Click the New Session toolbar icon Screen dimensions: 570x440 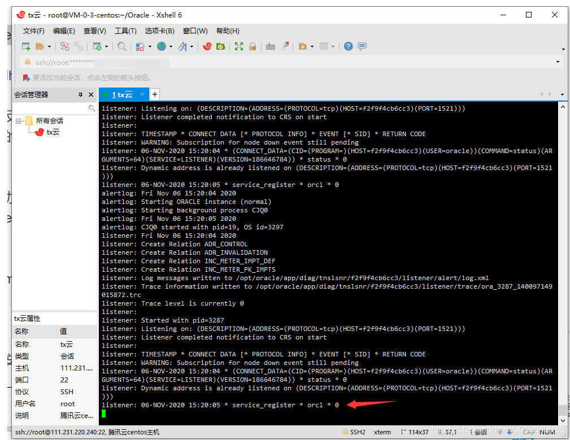[26, 46]
